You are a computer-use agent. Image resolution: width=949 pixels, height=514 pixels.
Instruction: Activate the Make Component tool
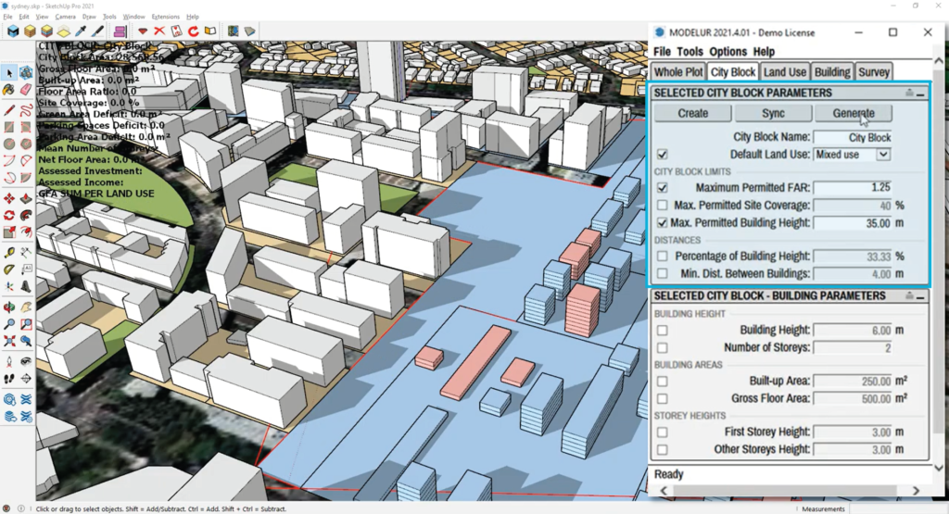pos(25,73)
